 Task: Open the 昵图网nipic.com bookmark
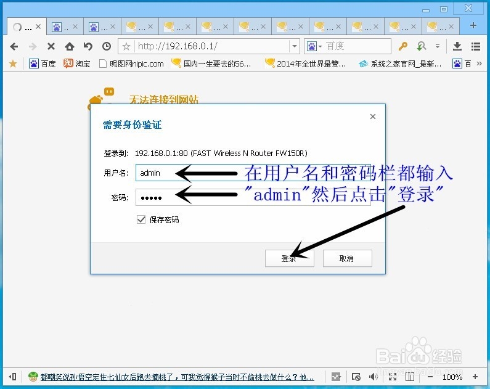(x=131, y=63)
